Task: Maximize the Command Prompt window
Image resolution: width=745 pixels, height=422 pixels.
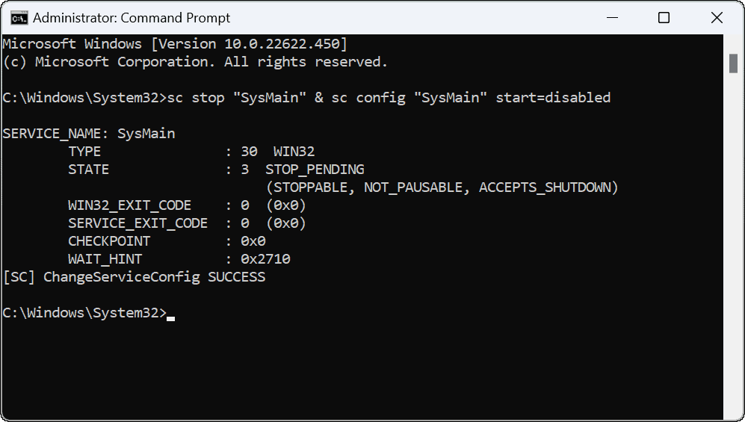Action: (664, 17)
